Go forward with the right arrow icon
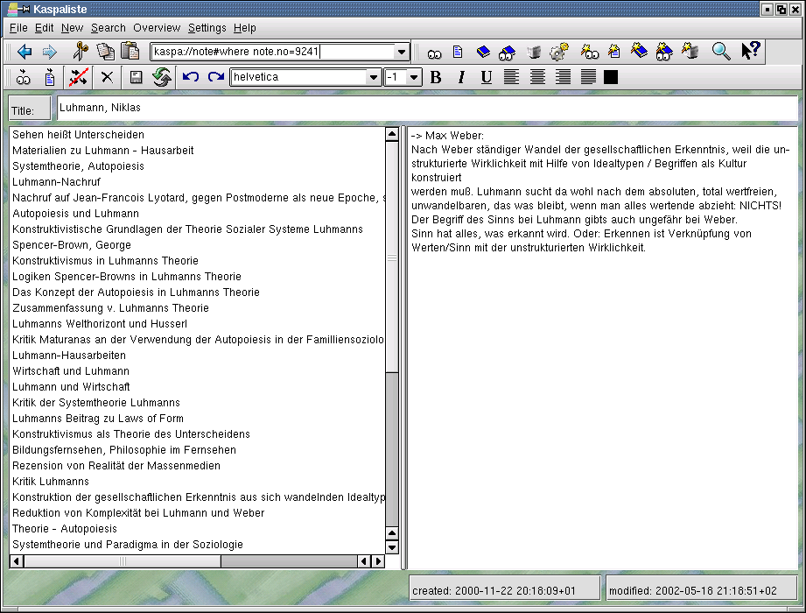 click(49, 52)
